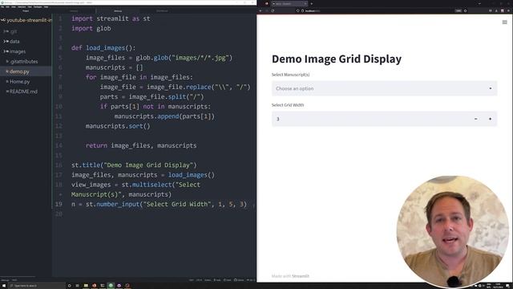The width and height of the screenshot is (513, 289).
Task: Click the presenter webcam overlay thumbnail
Action: (453, 231)
